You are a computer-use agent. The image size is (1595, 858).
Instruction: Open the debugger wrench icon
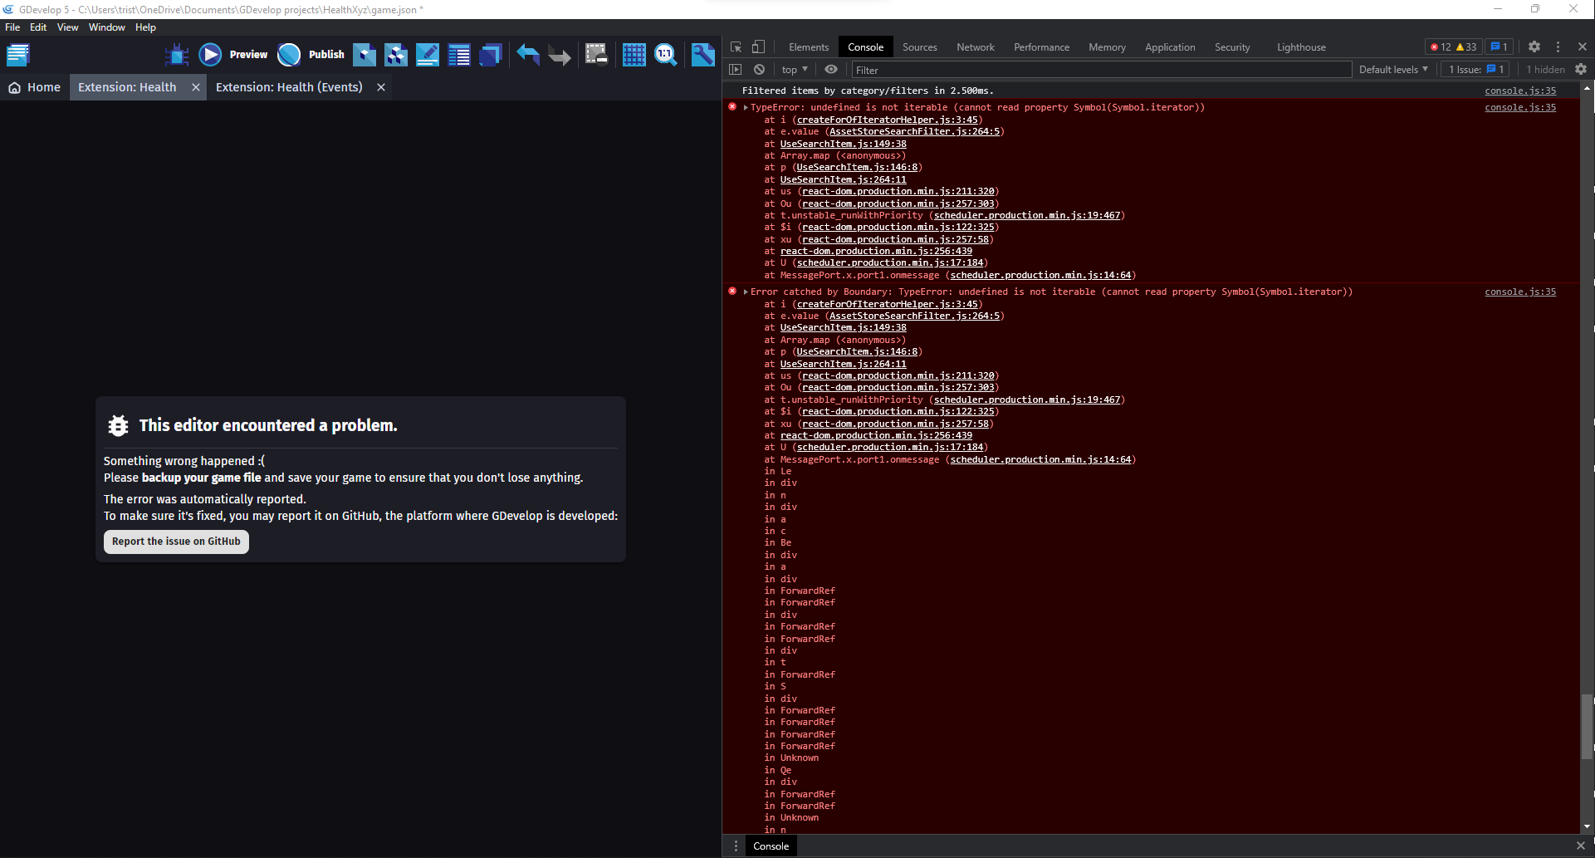click(702, 55)
